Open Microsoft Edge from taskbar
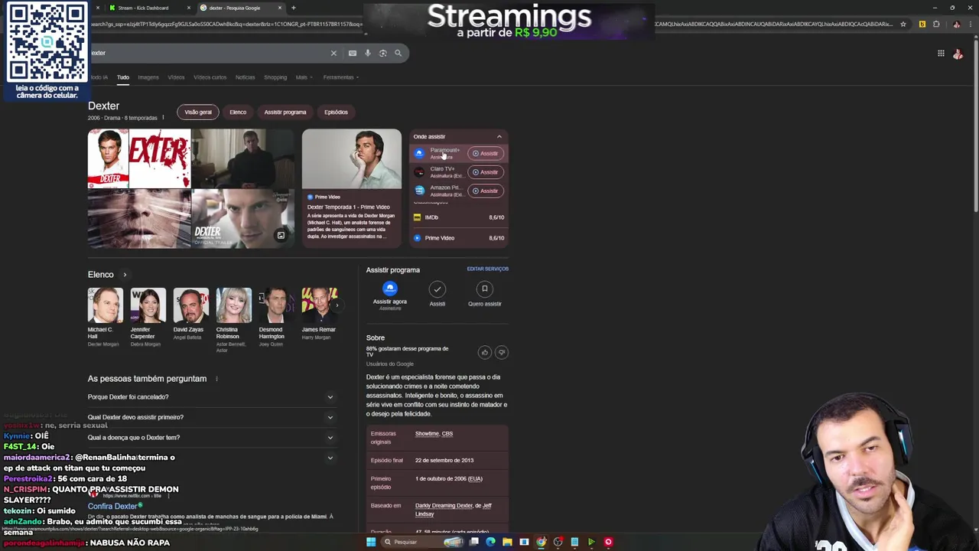 click(x=490, y=542)
